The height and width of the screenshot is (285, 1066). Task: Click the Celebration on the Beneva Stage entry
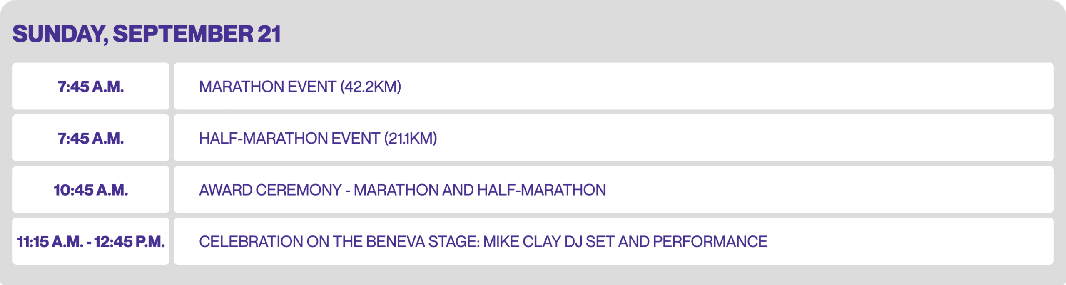pyautogui.click(x=483, y=241)
